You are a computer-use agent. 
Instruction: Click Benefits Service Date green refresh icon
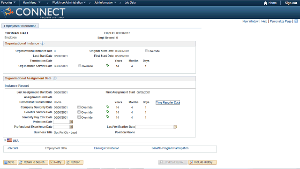[107, 112]
